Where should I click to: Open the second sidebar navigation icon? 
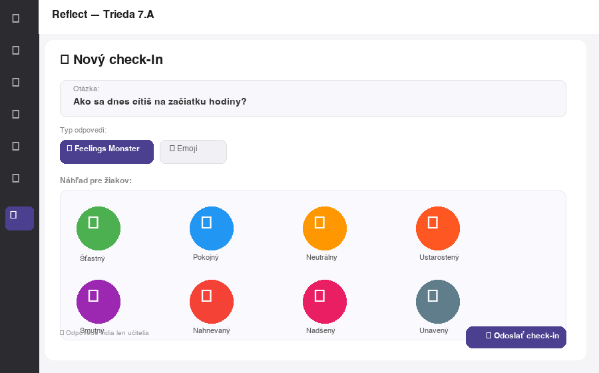[16, 50]
